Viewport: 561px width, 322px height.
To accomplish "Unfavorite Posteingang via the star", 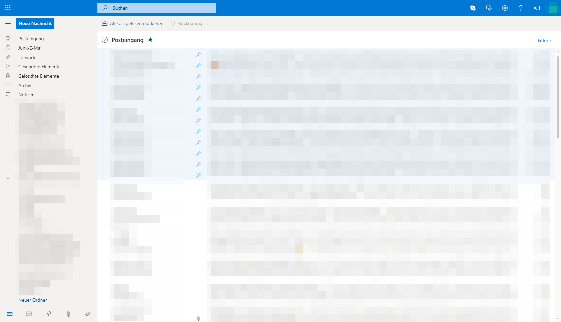I will pos(150,40).
